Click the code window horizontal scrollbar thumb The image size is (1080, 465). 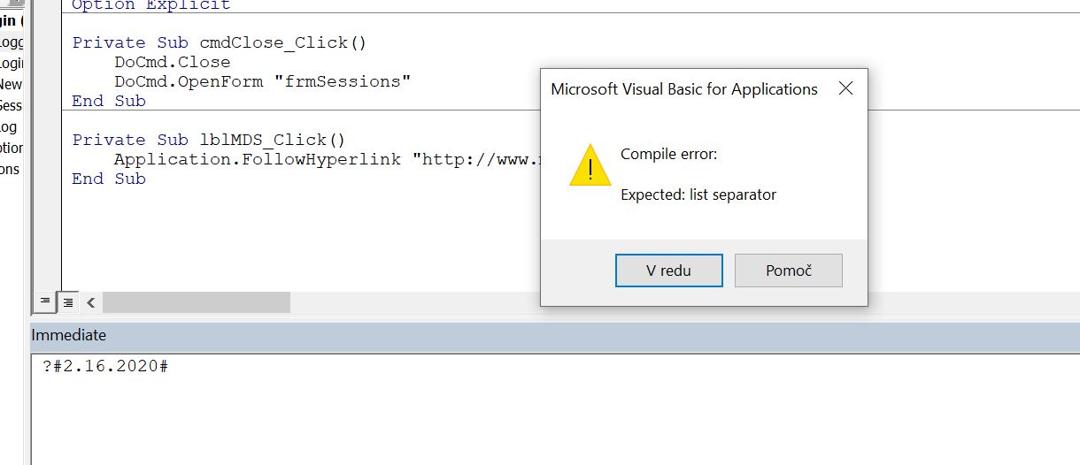[x=197, y=302]
